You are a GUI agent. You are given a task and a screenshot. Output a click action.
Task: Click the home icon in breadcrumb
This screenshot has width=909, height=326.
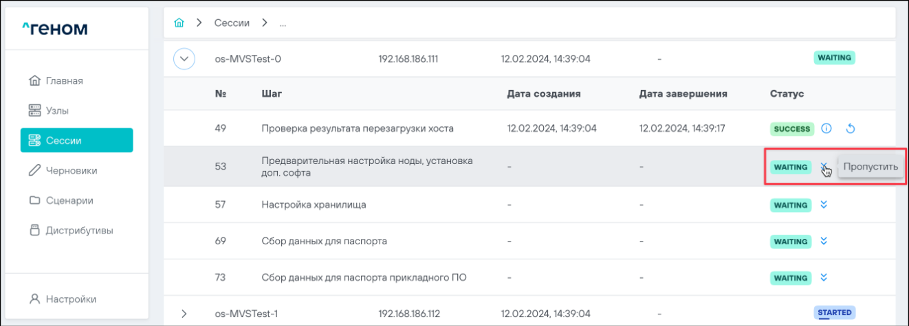179,23
